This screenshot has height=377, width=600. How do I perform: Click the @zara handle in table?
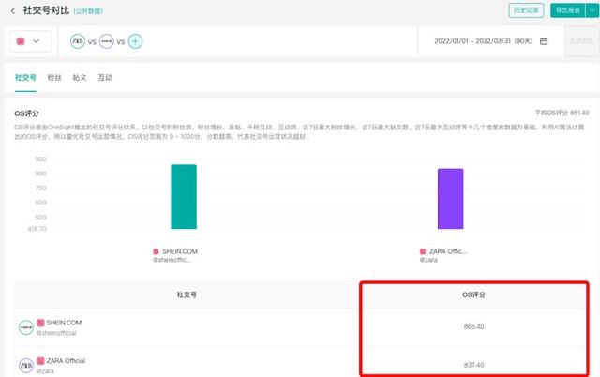45,370
